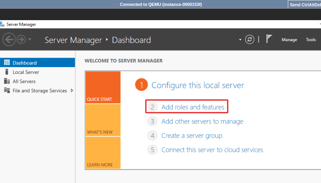Open the Manage menu
The image size is (321, 183).
[289, 40]
